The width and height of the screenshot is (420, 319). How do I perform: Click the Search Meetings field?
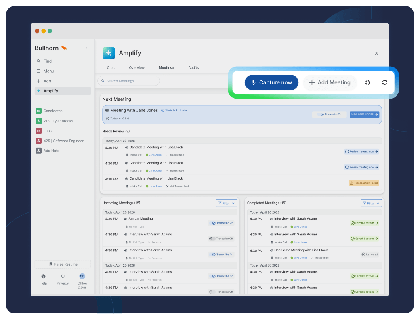[x=128, y=81]
